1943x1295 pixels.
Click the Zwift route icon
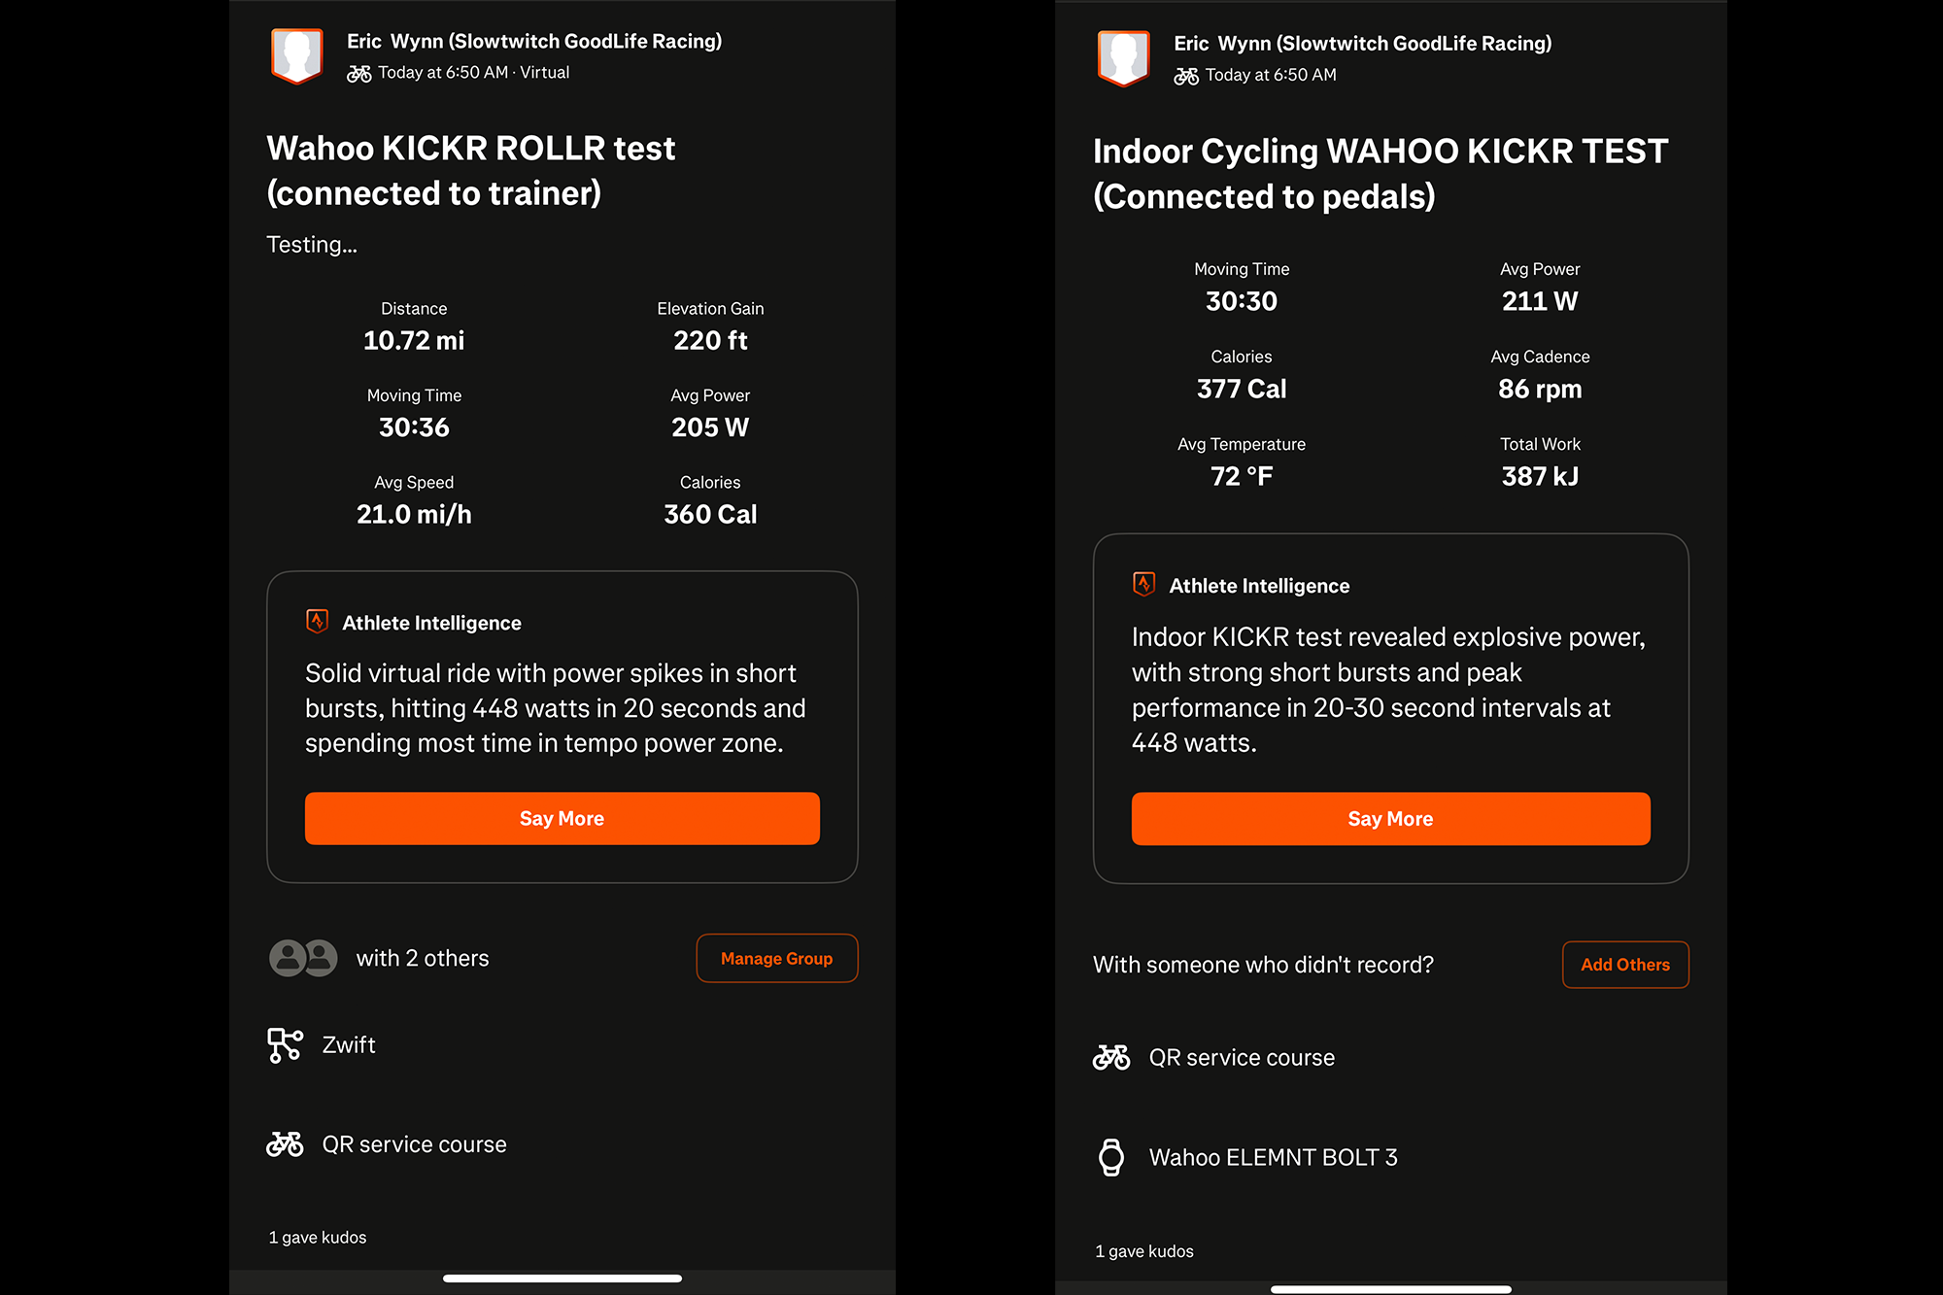click(x=285, y=1045)
